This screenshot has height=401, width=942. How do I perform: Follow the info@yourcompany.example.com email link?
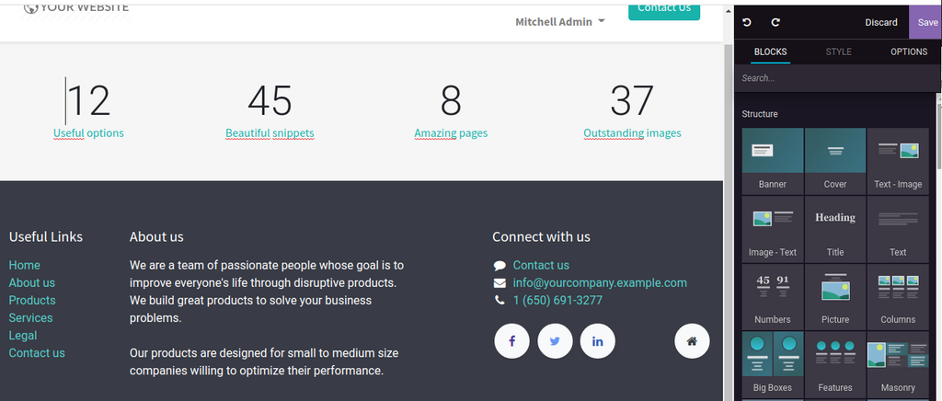tap(600, 282)
